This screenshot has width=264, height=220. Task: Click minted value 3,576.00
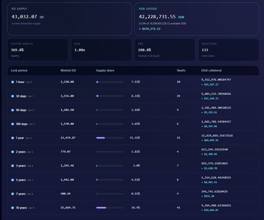[67, 96]
